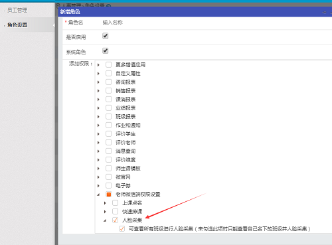Check the 快速排课 permission box
332x245 pixels.
tap(115, 211)
